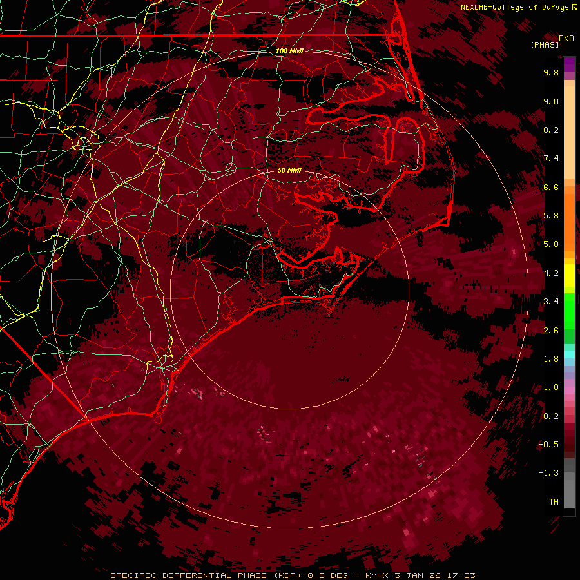Screen dimensions: 580x580
Task: Click the 1.8 value on color scale
Action: pos(551,359)
